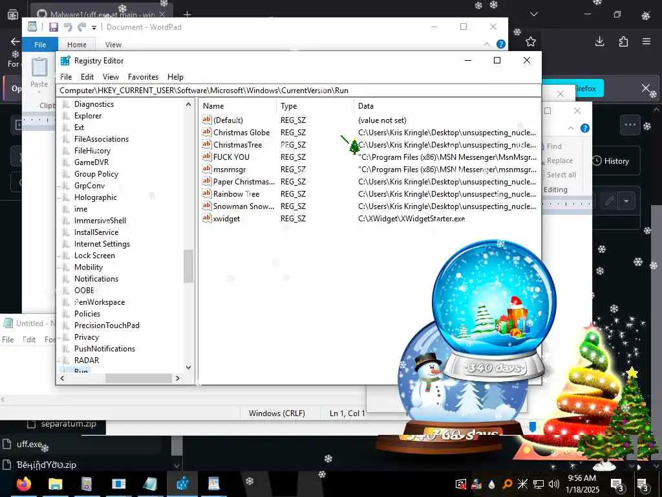Select the Diagnostics key in the tree
The image size is (662, 497).
coord(94,104)
